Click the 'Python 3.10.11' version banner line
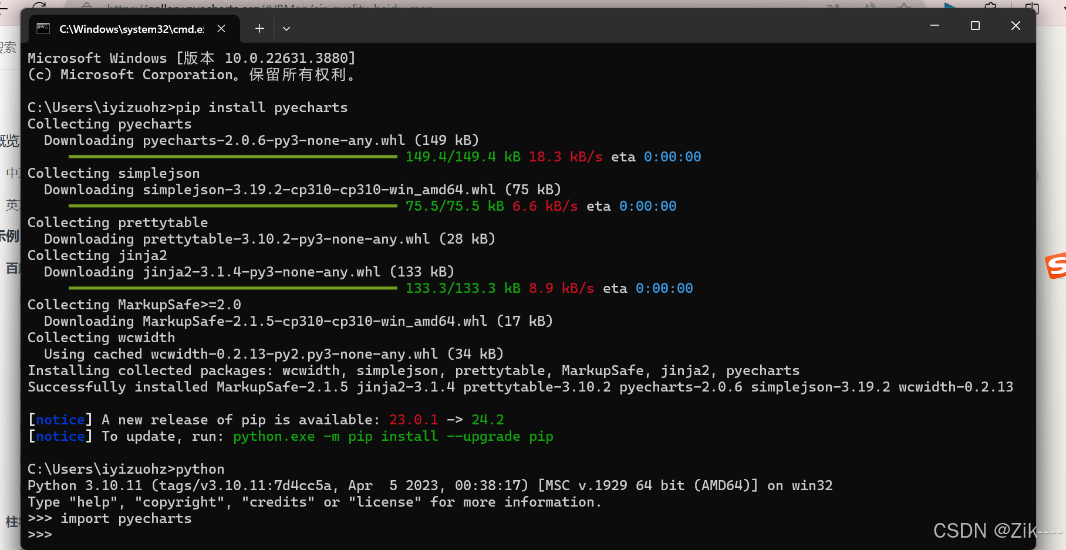Image resolution: width=1066 pixels, height=550 pixels. click(x=430, y=485)
